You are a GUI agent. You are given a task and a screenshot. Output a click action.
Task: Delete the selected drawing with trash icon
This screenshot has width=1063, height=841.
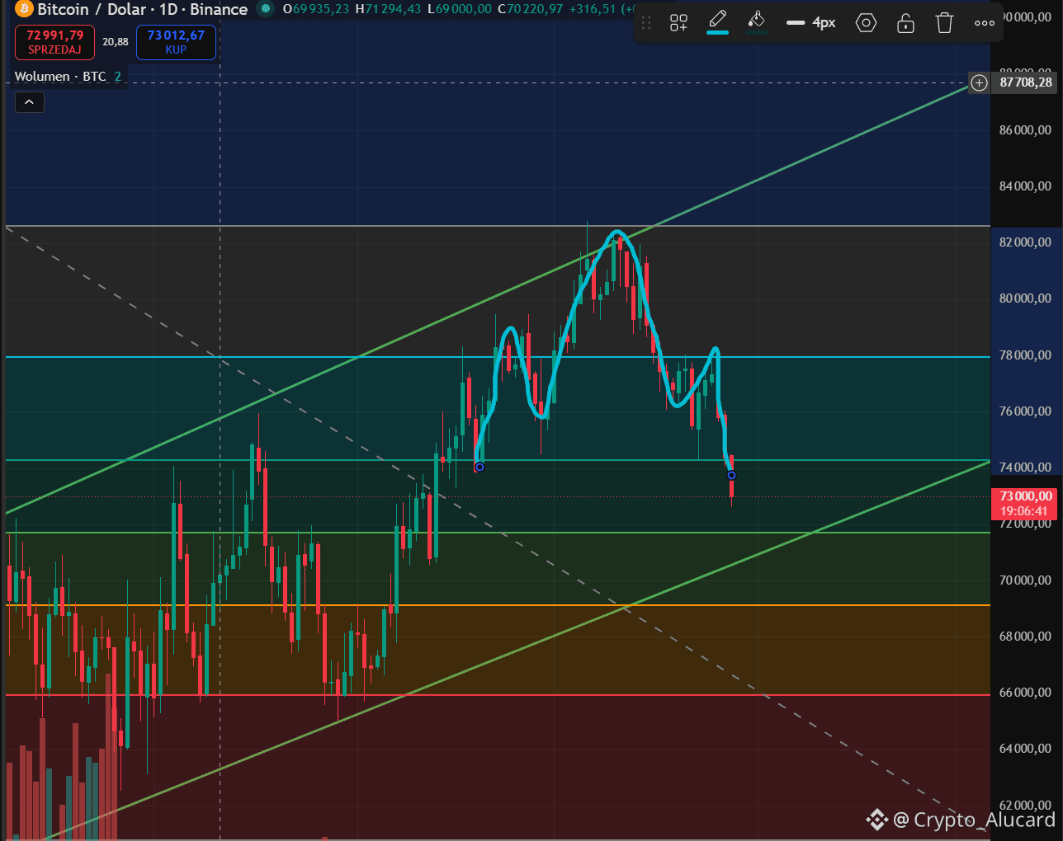pos(945,23)
